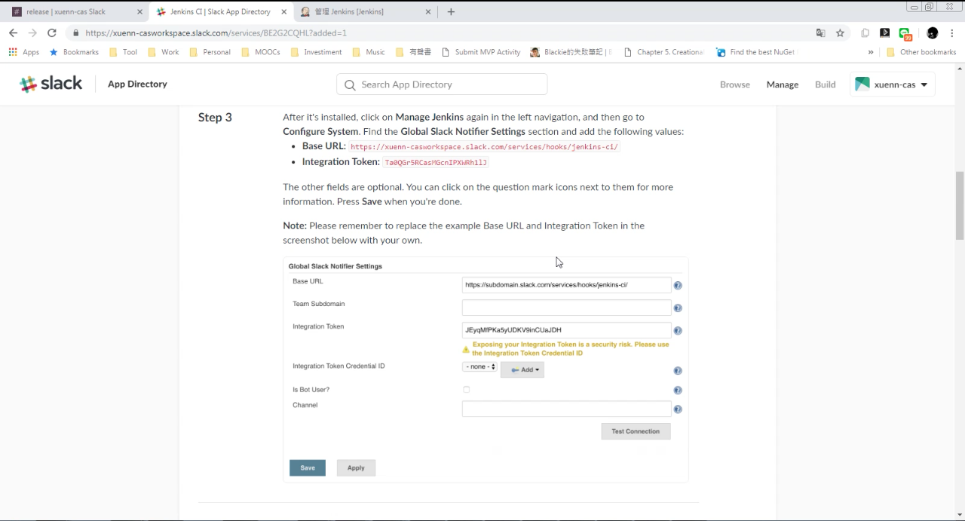
Task: Click the Global Slack Notifier Settings screenshot
Action: click(486, 369)
